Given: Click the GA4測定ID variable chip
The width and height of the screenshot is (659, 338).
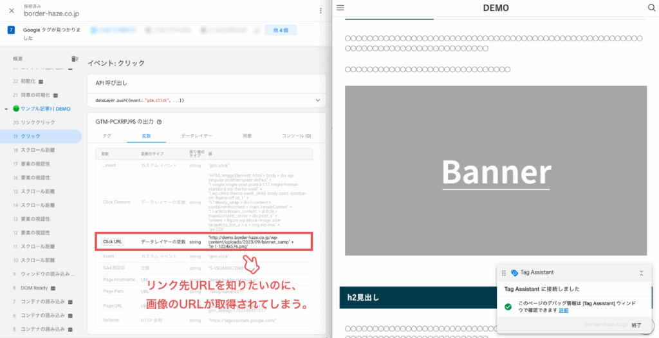Looking at the screenshot, I should pos(115,268).
